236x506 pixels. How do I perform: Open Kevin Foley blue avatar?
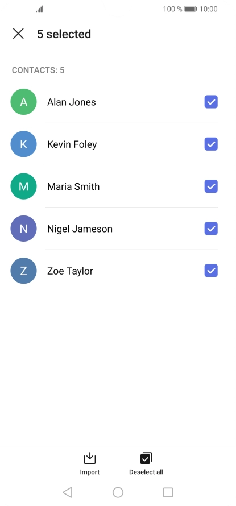pyautogui.click(x=23, y=144)
